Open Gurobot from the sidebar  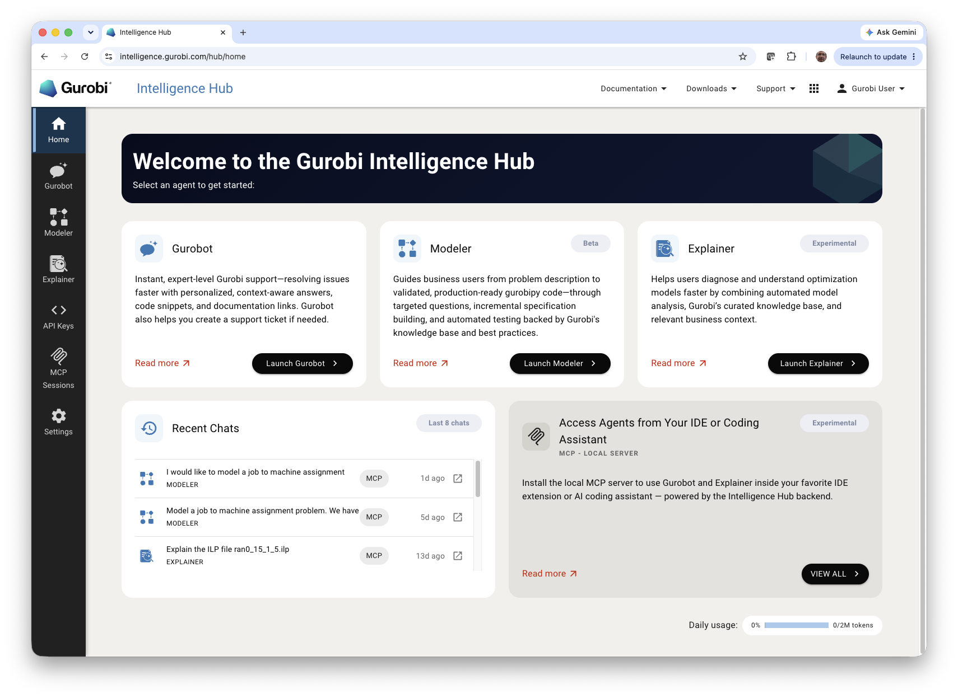tap(58, 176)
